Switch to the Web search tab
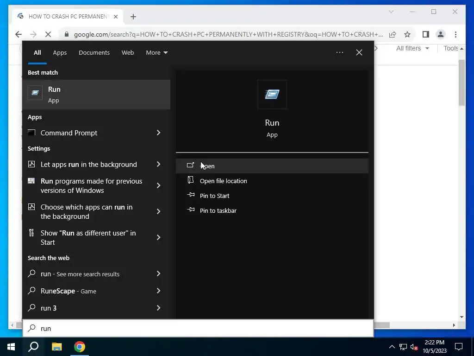Viewport: 474px width, 356px height. click(128, 53)
